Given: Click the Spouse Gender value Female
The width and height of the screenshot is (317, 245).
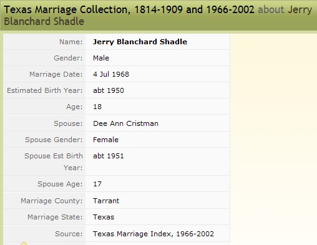Looking at the screenshot, I should (105, 140).
